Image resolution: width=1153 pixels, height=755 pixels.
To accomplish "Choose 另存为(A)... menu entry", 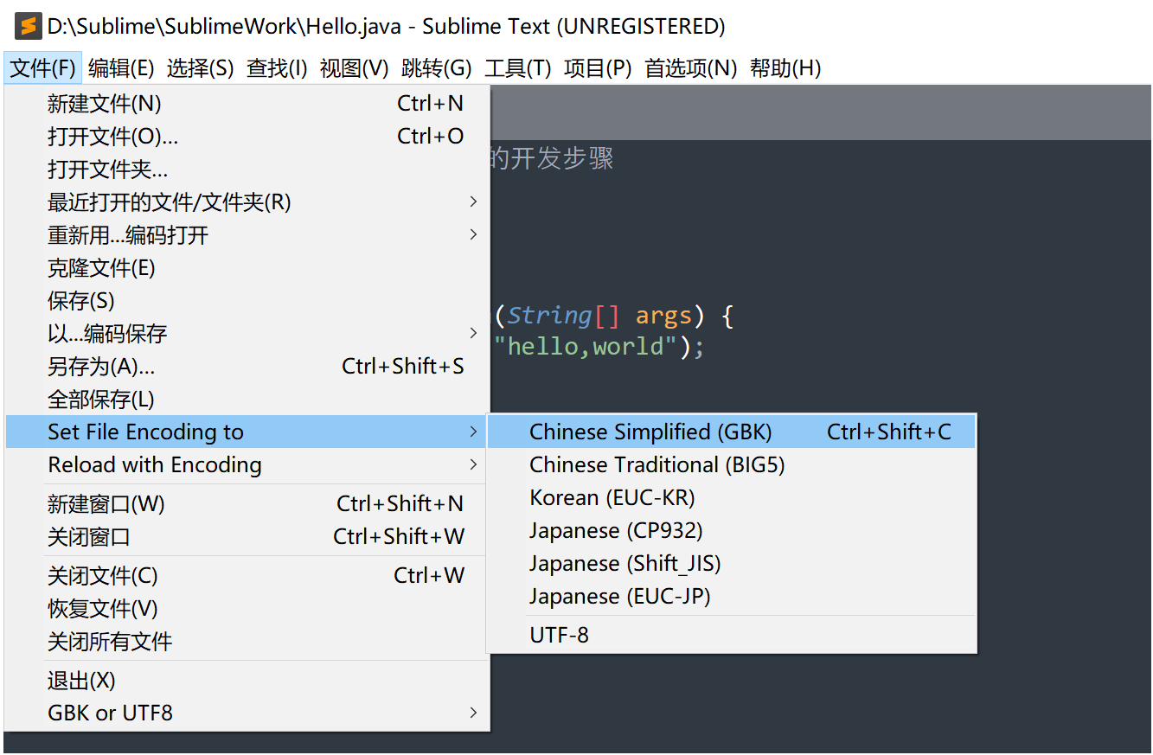I will point(247,367).
